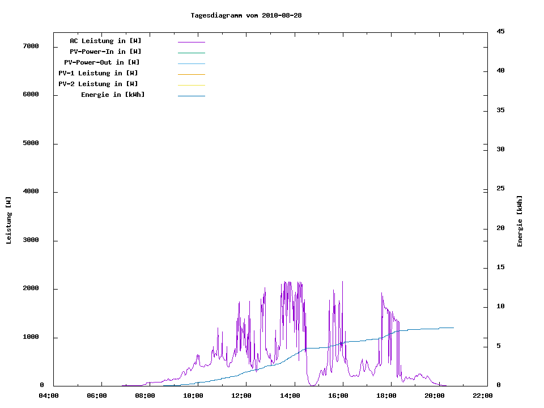Click the chart title Tagesdiagramm vom 2010-08-28
The image size is (544, 408).
[x=246, y=15]
